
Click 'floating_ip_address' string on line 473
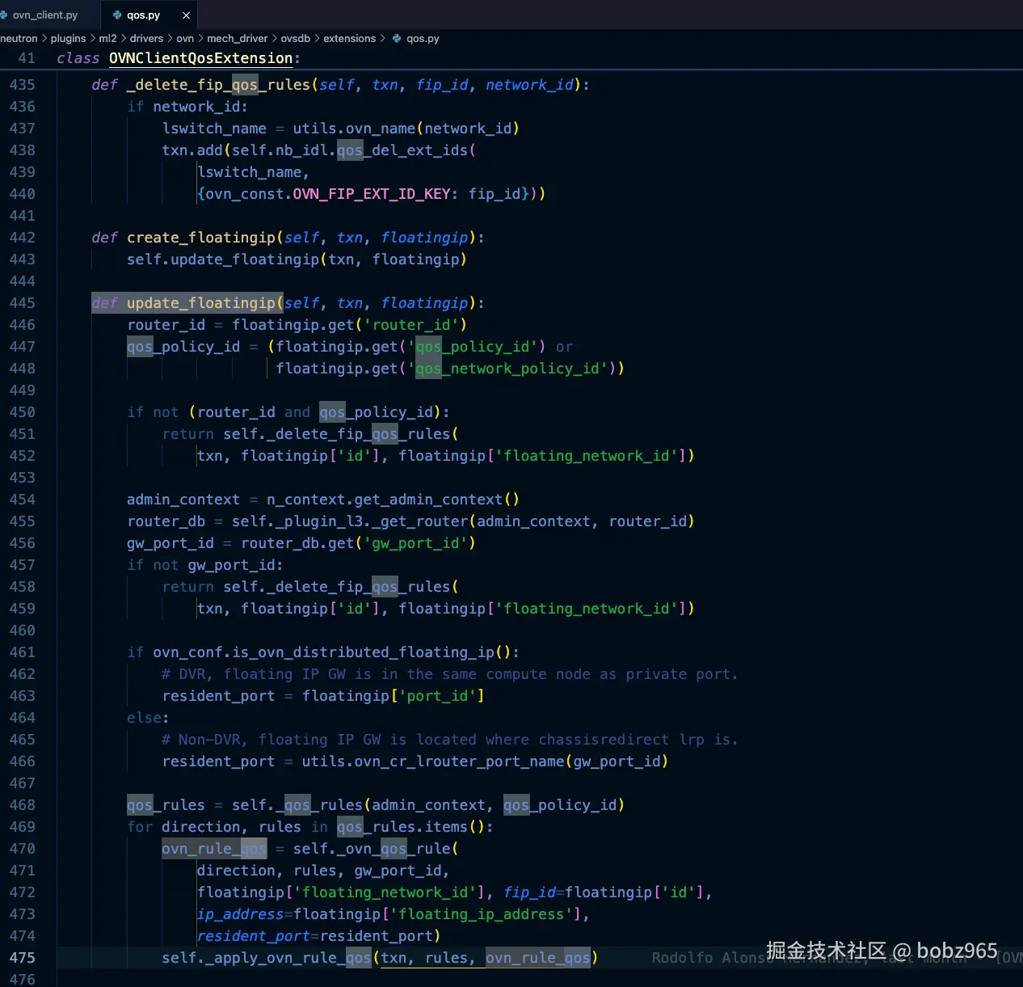click(482, 914)
